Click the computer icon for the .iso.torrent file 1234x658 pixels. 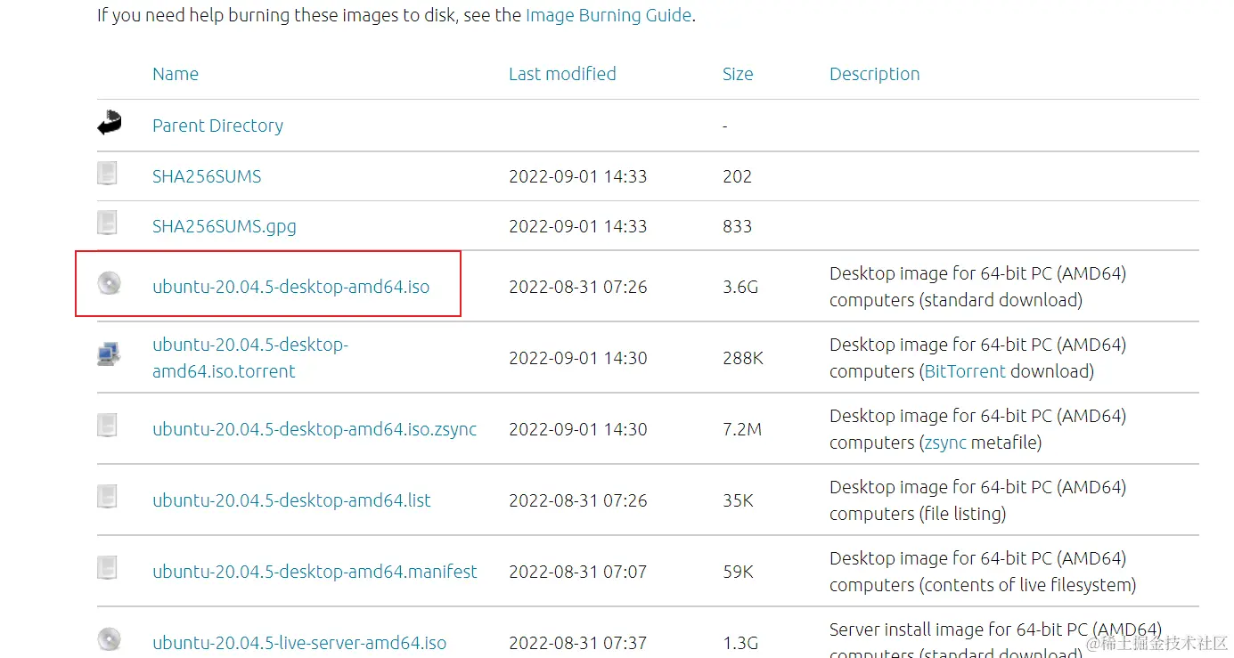[x=109, y=354]
